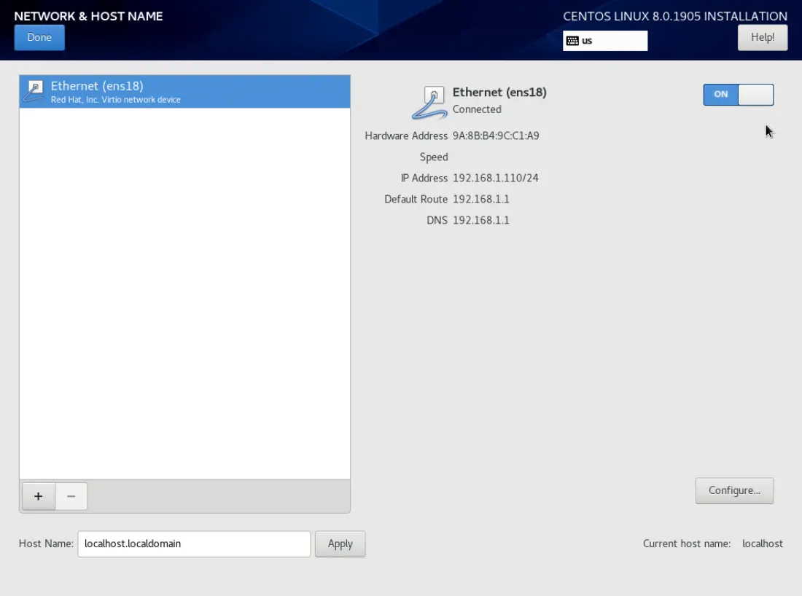Click the Ethernet (ens18) heading in details
This screenshot has width=802, height=596.
coord(499,93)
